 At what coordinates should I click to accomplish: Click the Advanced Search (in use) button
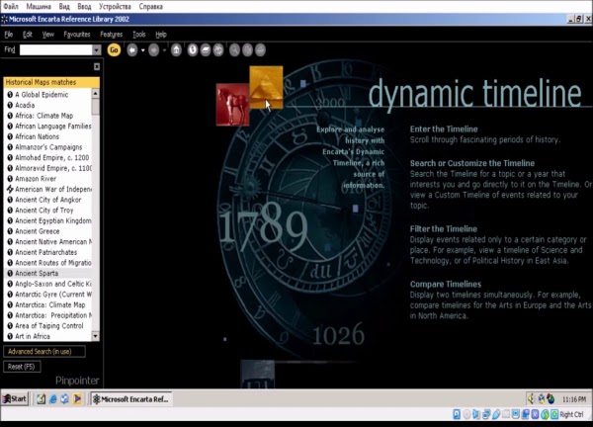pos(44,351)
